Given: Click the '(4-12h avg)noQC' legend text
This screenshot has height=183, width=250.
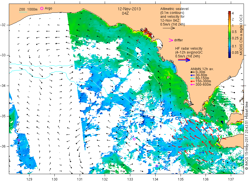Looking at the screenshot, I should point(189,52).
